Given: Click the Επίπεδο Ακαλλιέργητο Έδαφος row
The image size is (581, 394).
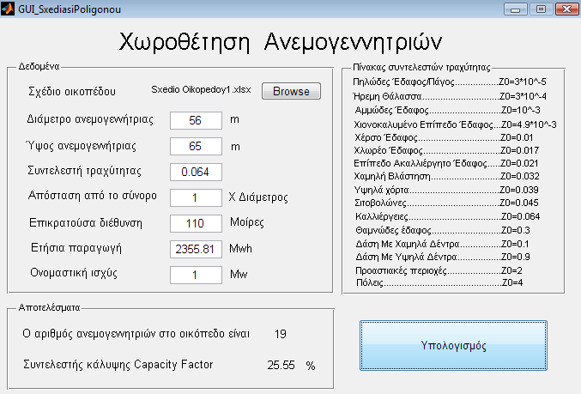Looking at the screenshot, I should click(445, 163).
